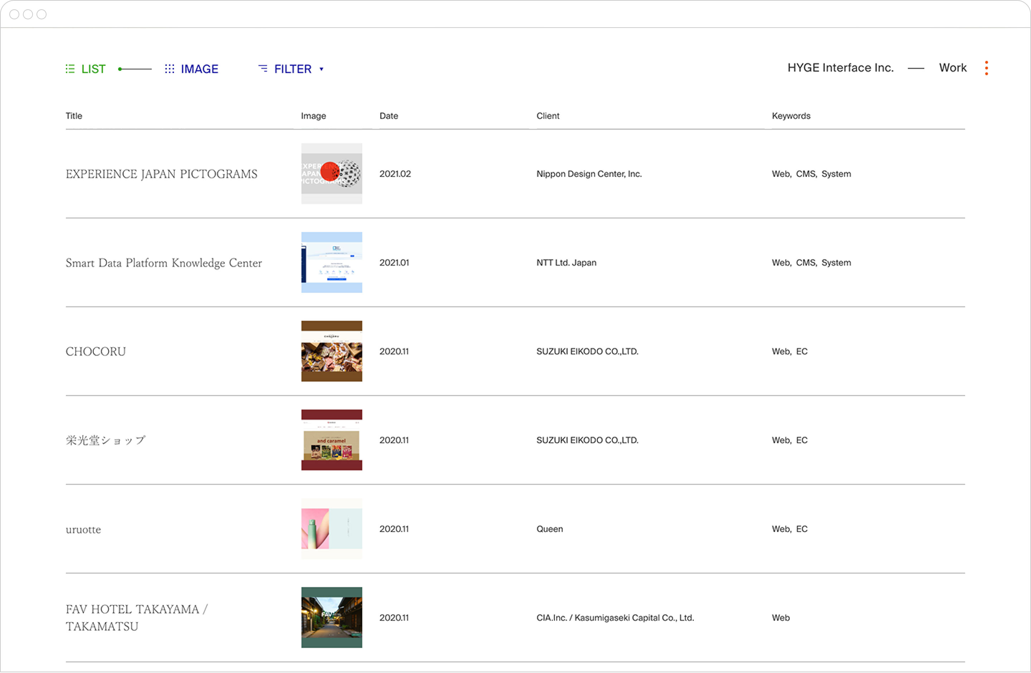Image resolution: width=1031 pixels, height=673 pixels.
Task: Click the HYGE Interface Inc. logo text
Action: (841, 68)
